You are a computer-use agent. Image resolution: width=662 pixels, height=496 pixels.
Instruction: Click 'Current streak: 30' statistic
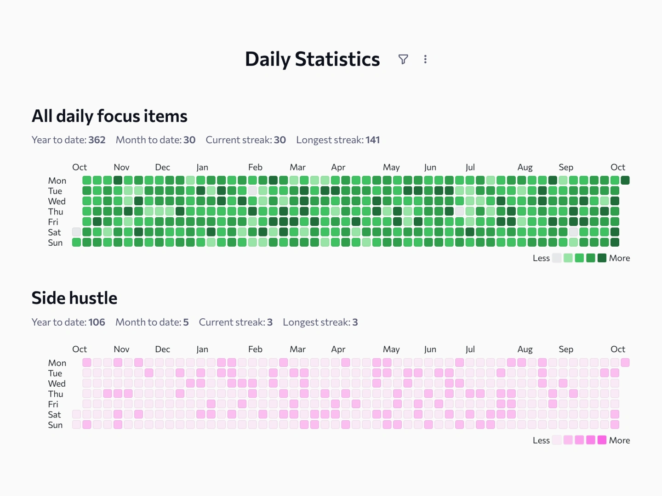(x=246, y=140)
